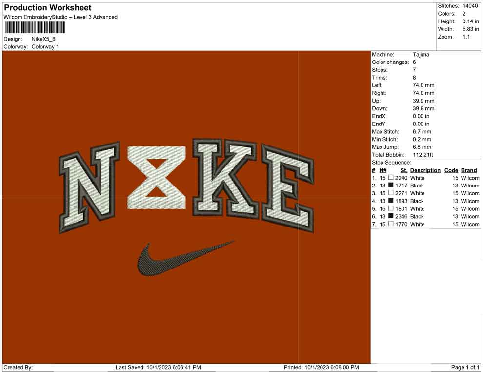Click the Height value 3.14 in

[470, 21]
